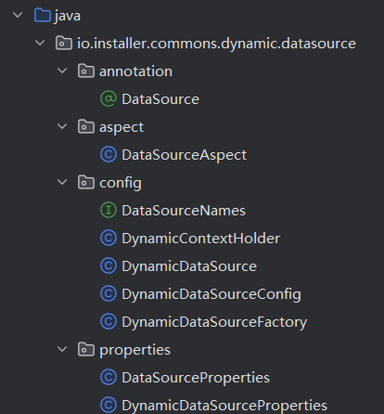The height and width of the screenshot is (414, 384).
Task: Select io.installer.commons.dynamic.datasource package name
Action: click(x=216, y=44)
